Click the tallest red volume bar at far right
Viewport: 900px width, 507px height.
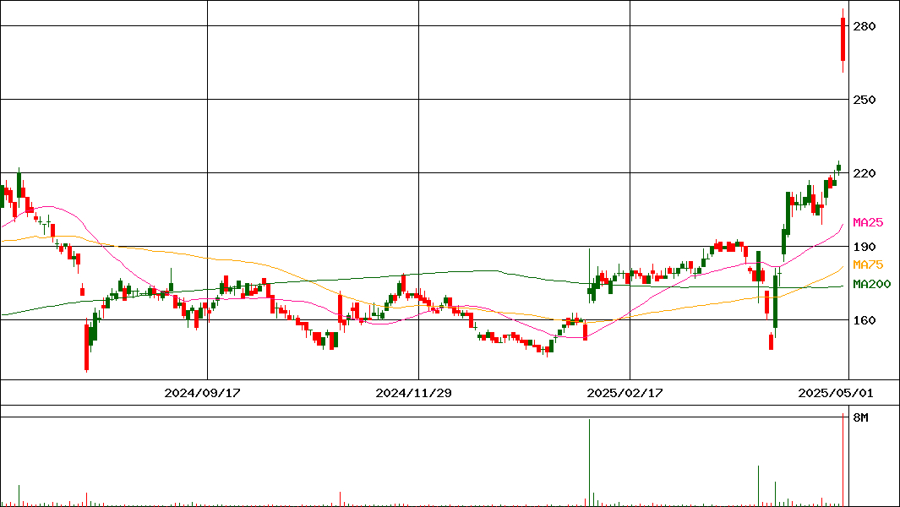tap(843, 460)
